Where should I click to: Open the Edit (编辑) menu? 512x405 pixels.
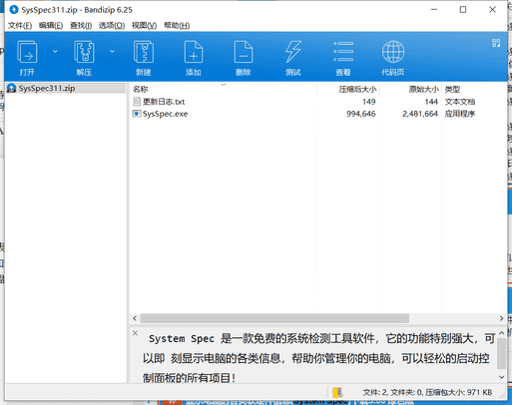(x=51, y=26)
